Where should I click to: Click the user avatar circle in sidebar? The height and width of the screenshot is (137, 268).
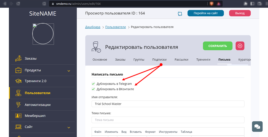43,34
